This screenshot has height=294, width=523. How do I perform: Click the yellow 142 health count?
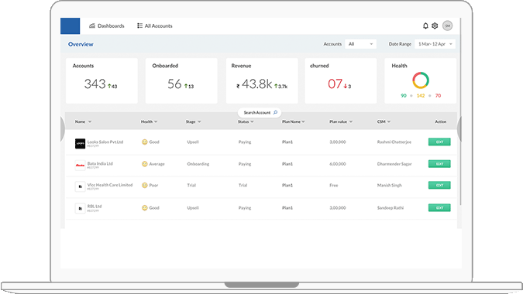tap(421, 96)
